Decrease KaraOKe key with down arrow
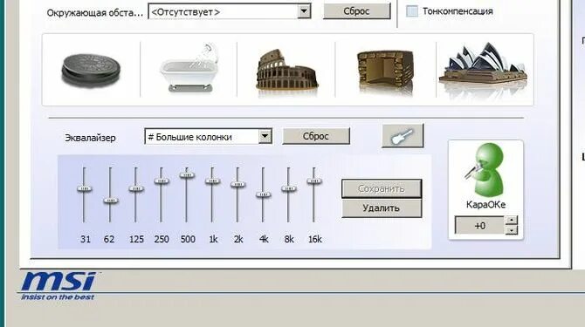This screenshot has height=327, width=585. click(512, 230)
